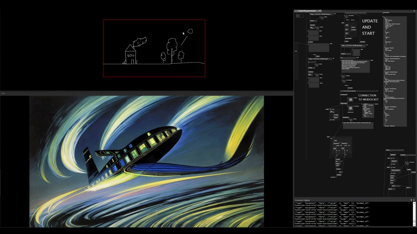
Task: Select the Status box under view request
Action: coord(314,80)
